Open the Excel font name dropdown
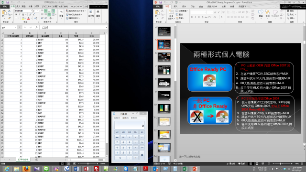The width and height of the screenshot is (306, 172). (x=31, y=11)
